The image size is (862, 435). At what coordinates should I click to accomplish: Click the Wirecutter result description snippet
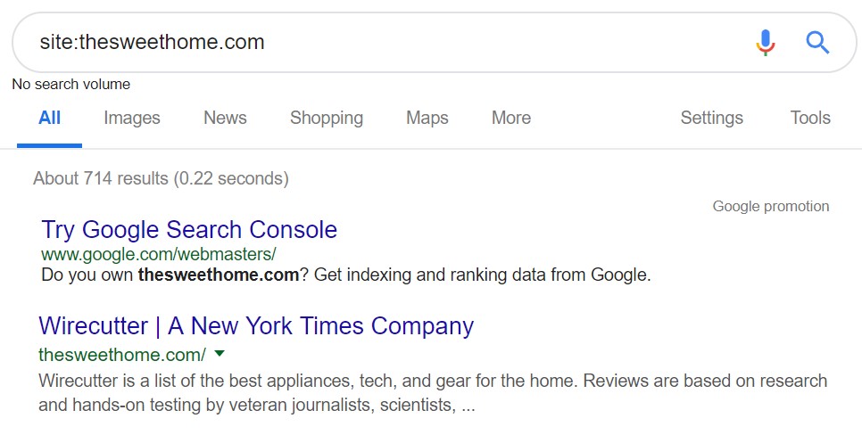[433, 392]
